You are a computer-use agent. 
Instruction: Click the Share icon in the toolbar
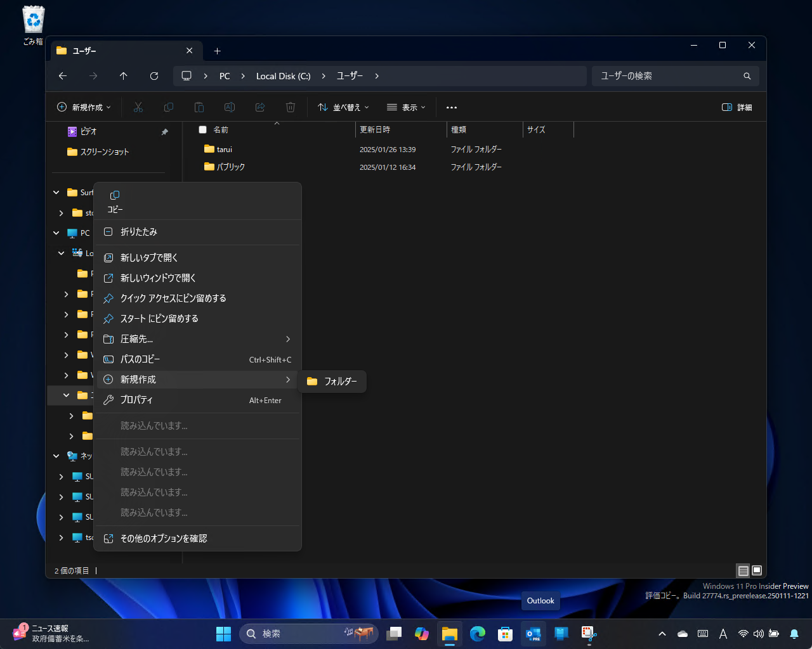[x=260, y=107]
